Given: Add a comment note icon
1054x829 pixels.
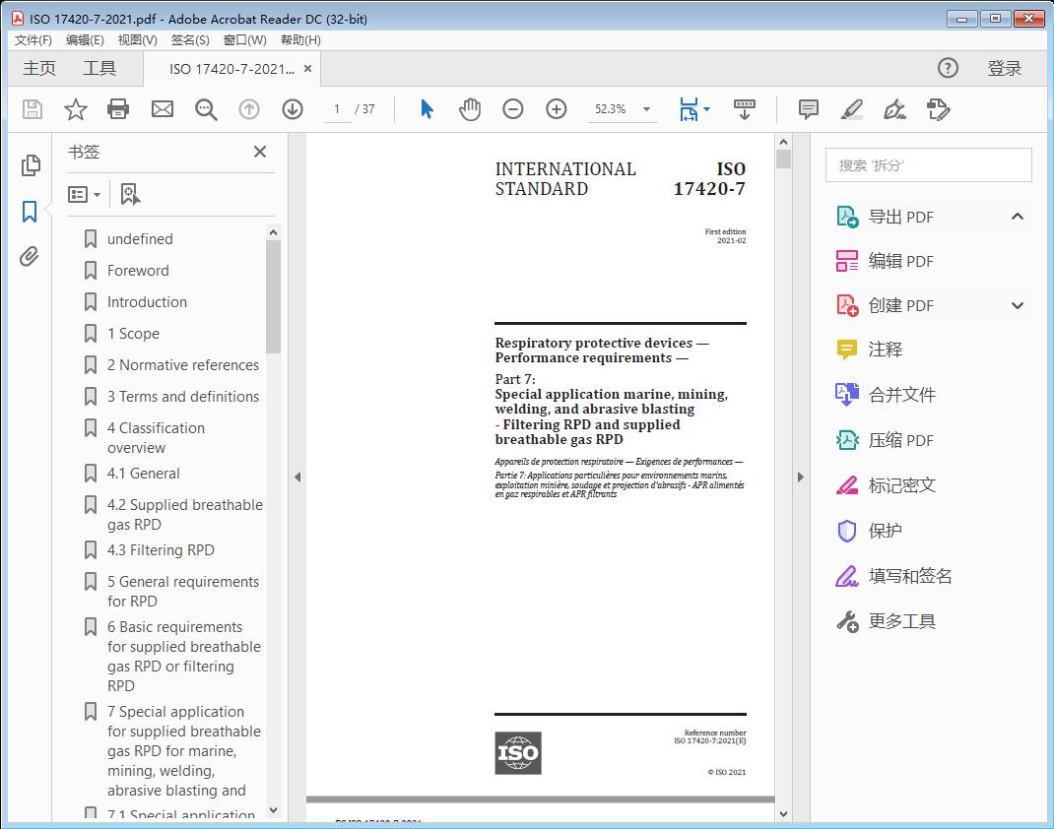Looking at the screenshot, I should tap(809, 109).
